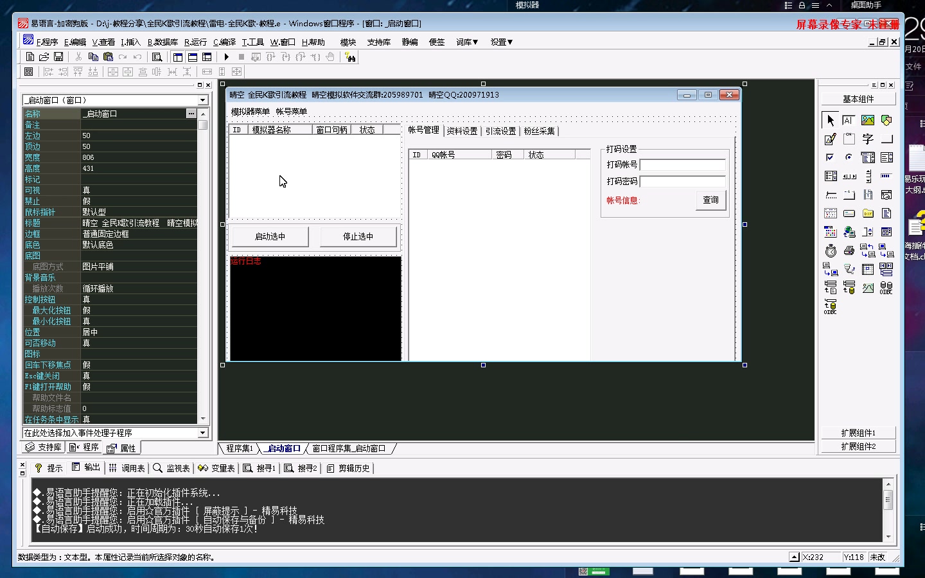925x578 pixels.
Task: Select the Shape component icon
Action: (886, 120)
